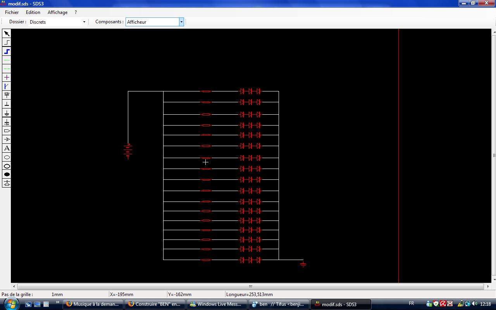Click the FR language indicator
The height and width of the screenshot is (310, 496).
tap(412, 304)
